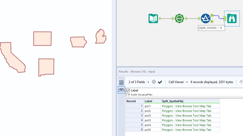
Task: Click the Polygon cell in record 1
Action: [x=190, y=106]
